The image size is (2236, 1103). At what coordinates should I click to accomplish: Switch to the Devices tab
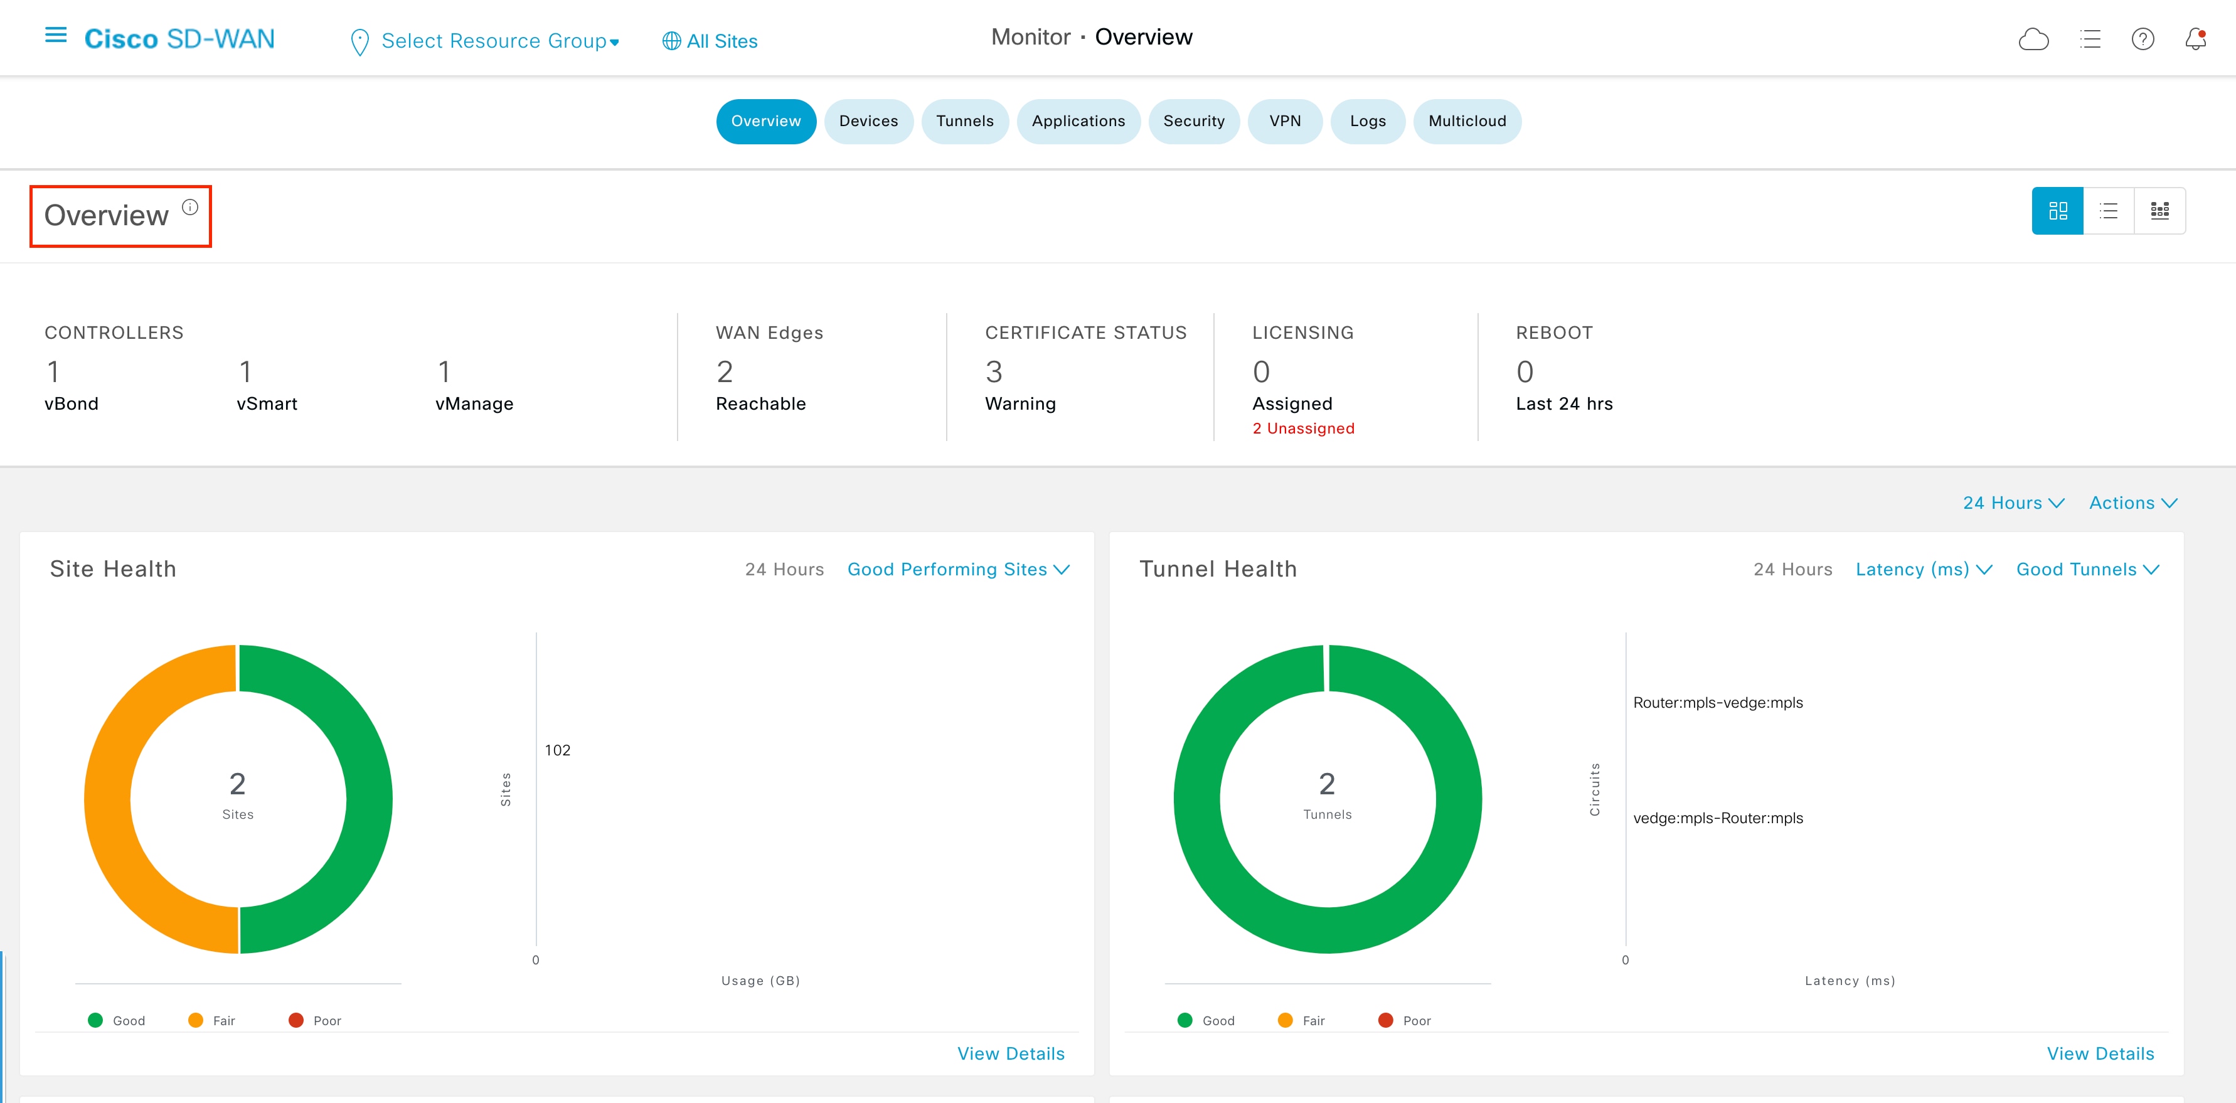coord(868,122)
